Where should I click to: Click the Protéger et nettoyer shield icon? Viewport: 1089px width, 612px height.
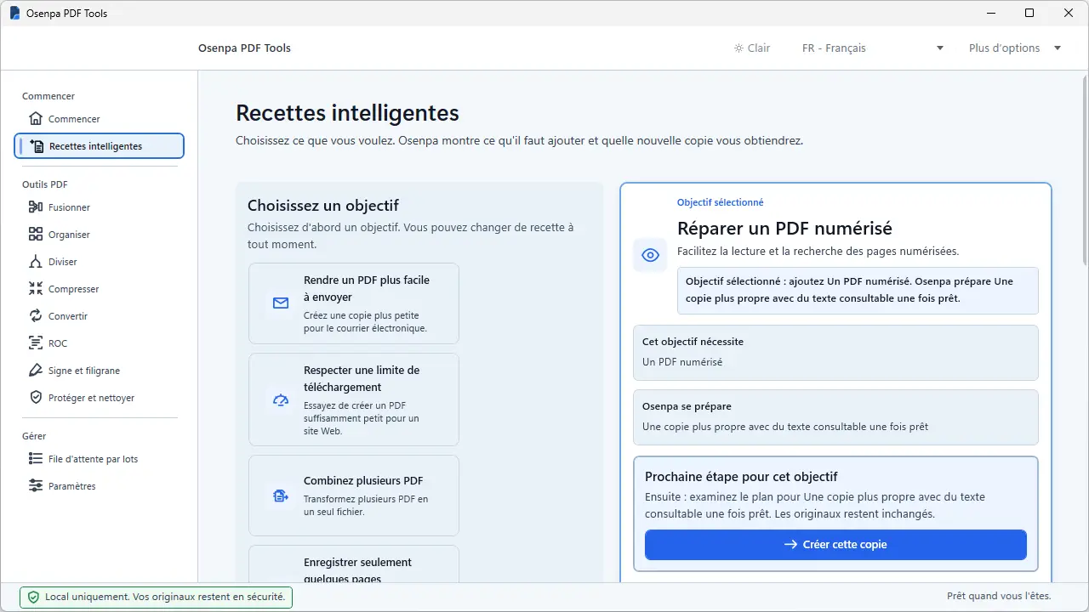pos(36,398)
